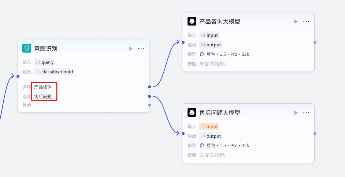Run the 意图识别 node with play button
Viewport: 345px width, 177px height.
click(131, 49)
